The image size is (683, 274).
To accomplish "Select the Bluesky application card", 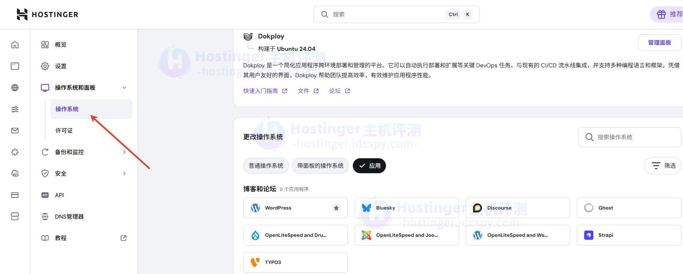I will (x=407, y=208).
